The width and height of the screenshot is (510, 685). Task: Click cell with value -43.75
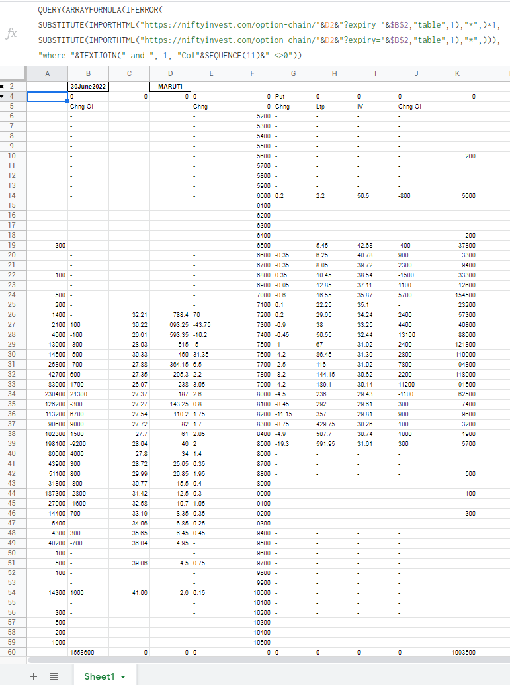click(x=211, y=324)
